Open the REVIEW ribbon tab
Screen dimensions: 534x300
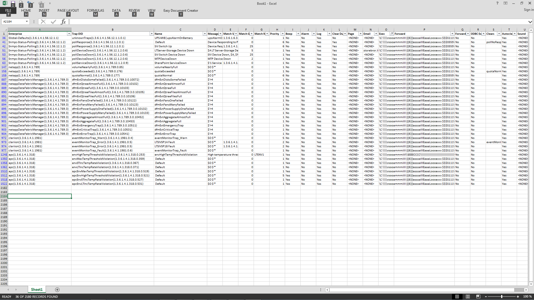pos(134,11)
